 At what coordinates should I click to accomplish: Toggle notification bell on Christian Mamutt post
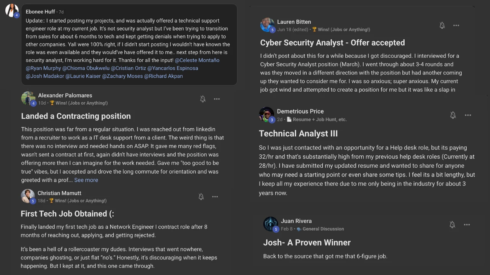[201, 197]
